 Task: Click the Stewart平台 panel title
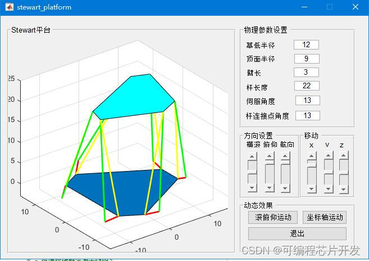[31, 30]
